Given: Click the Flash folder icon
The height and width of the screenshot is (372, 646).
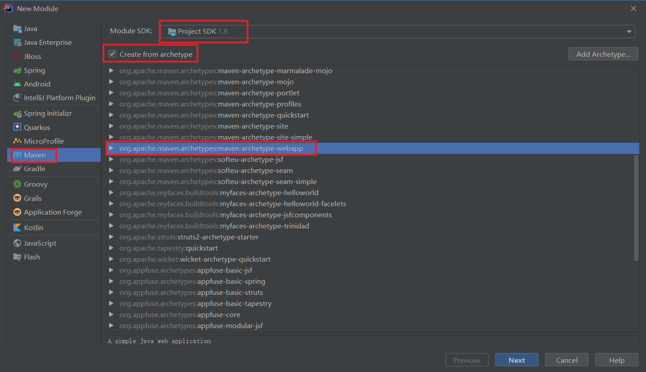Looking at the screenshot, I should click(x=17, y=257).
